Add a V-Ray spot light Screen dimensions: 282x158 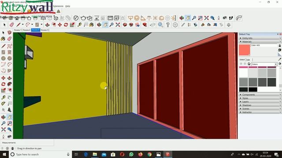(x=143, y=18)
